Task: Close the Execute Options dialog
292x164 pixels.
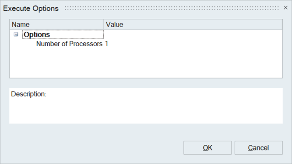Action: [x=285, y=7]
